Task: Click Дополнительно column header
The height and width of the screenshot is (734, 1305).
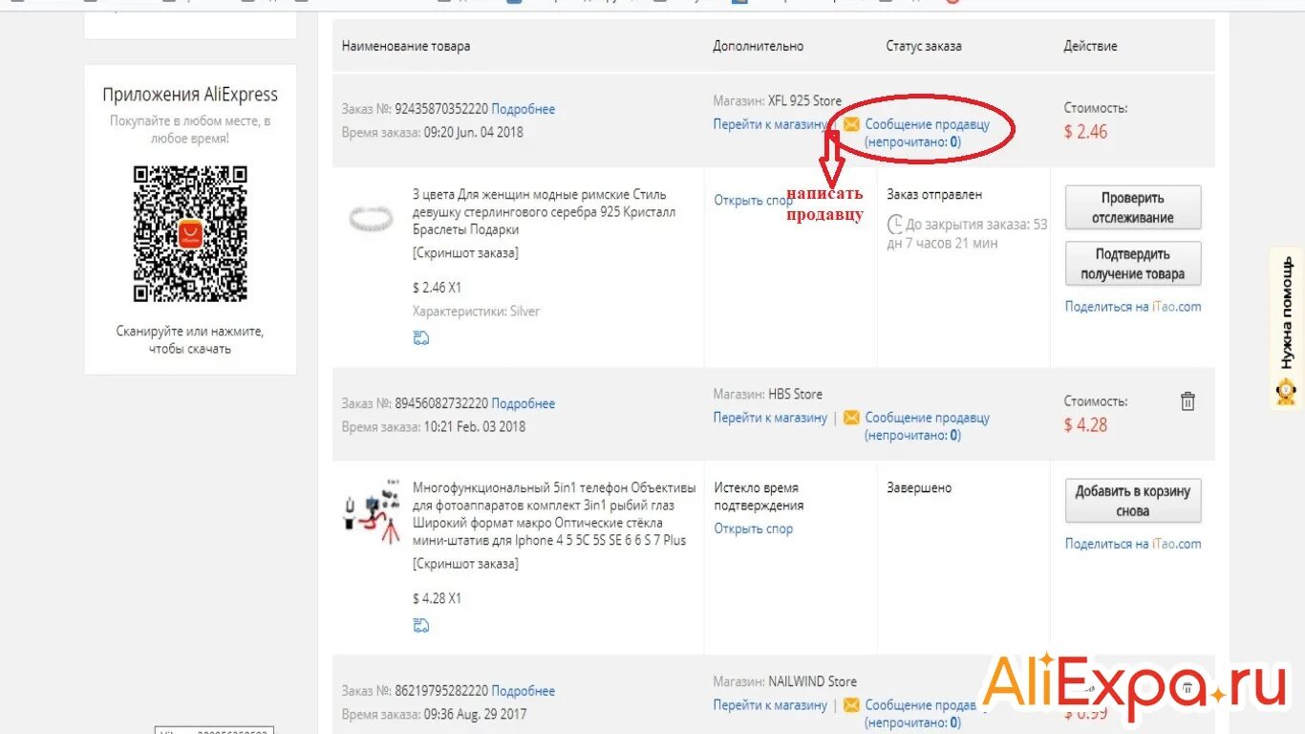Action: pos(759,46)
